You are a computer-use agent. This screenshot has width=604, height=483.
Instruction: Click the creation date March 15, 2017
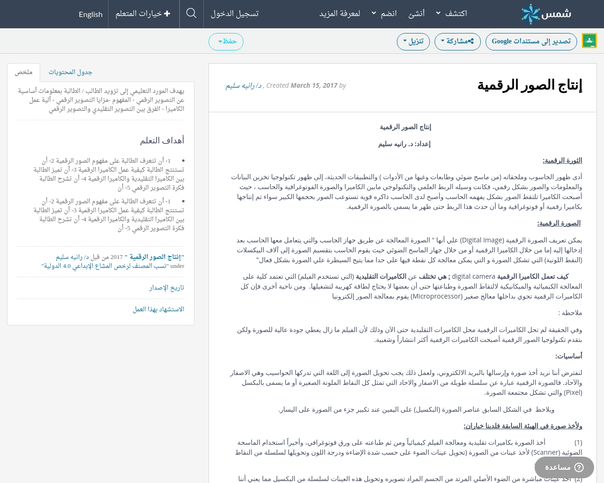click(x=314, y=85)
